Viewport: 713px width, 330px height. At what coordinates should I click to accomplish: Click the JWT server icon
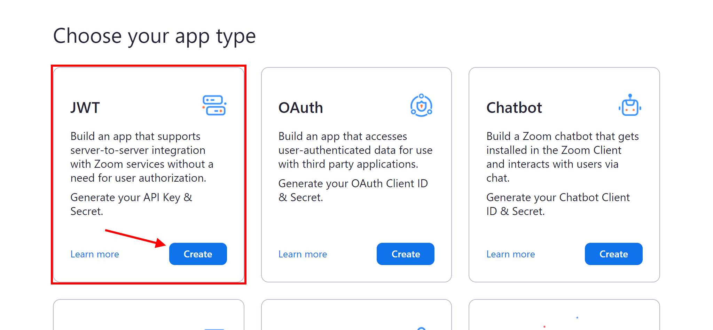(214, 105)
